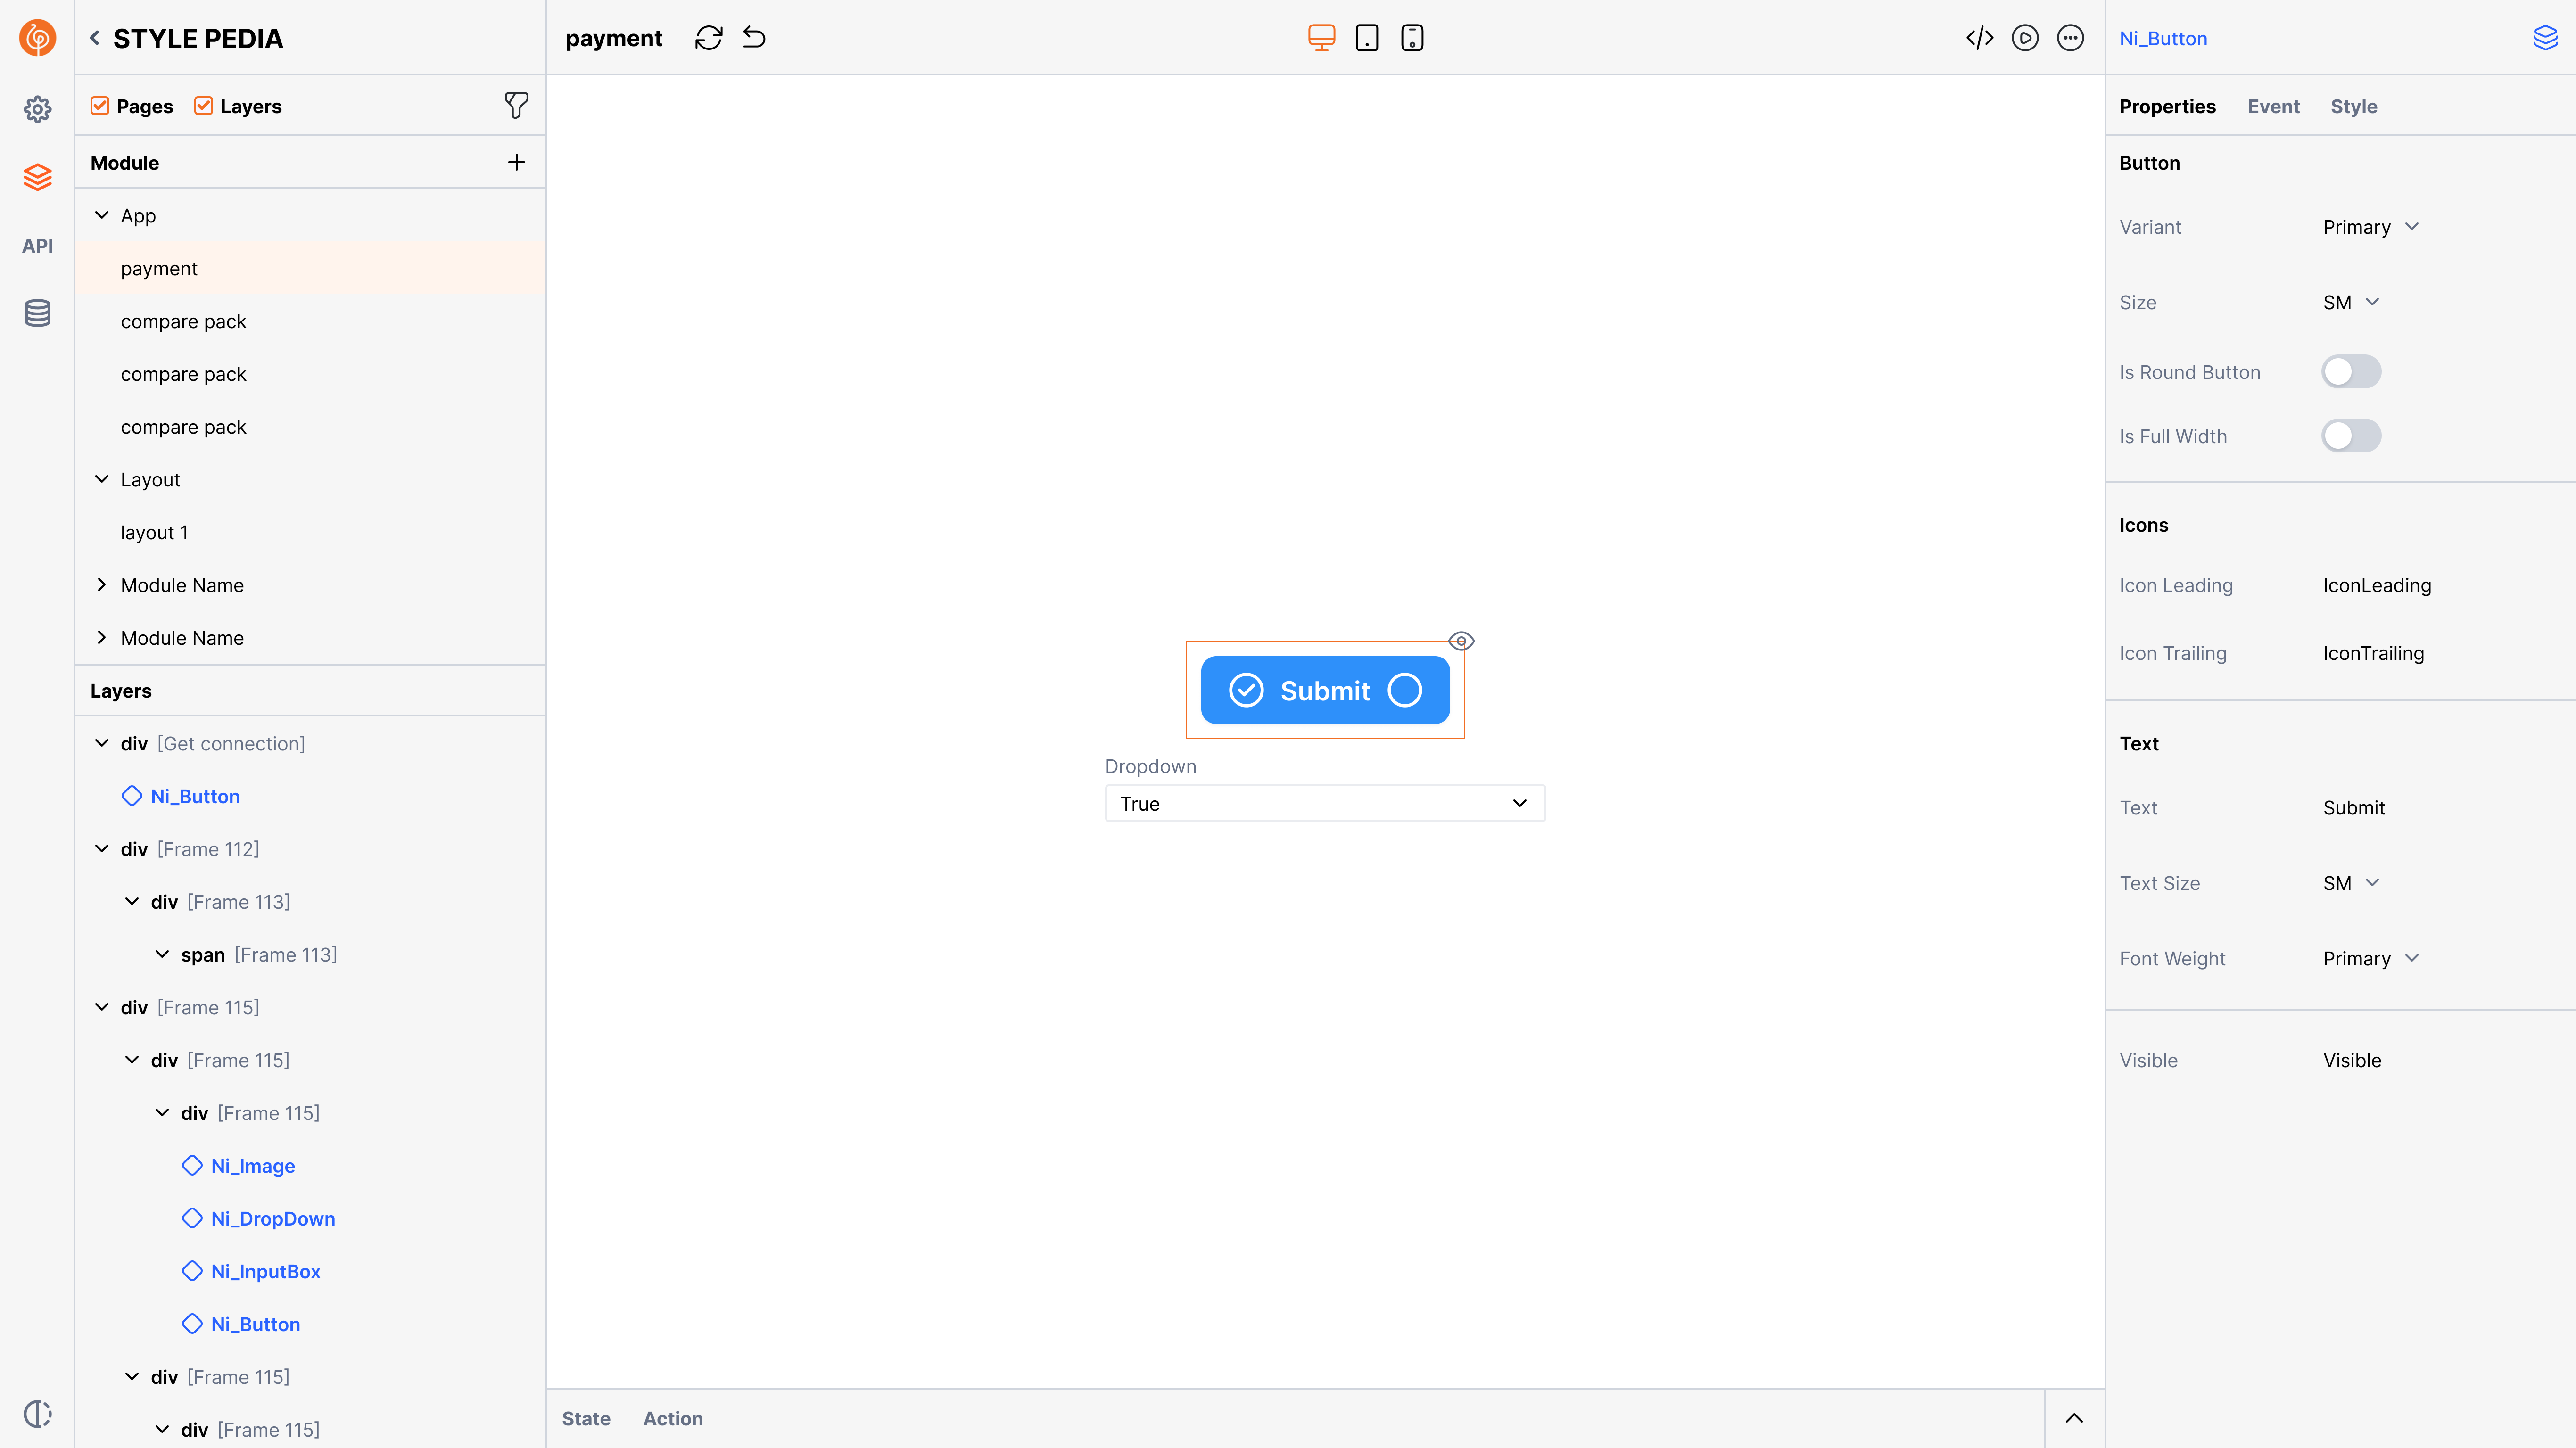Select the layout 1 page

pos(154,532)
